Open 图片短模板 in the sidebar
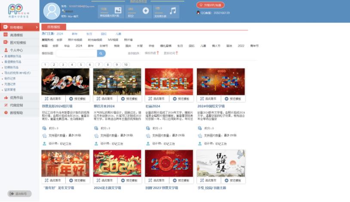The image size is (350, 202). point(20,43)
